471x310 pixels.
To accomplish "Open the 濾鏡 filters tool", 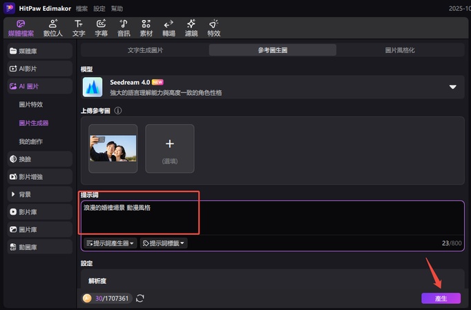I will [191, 28].
